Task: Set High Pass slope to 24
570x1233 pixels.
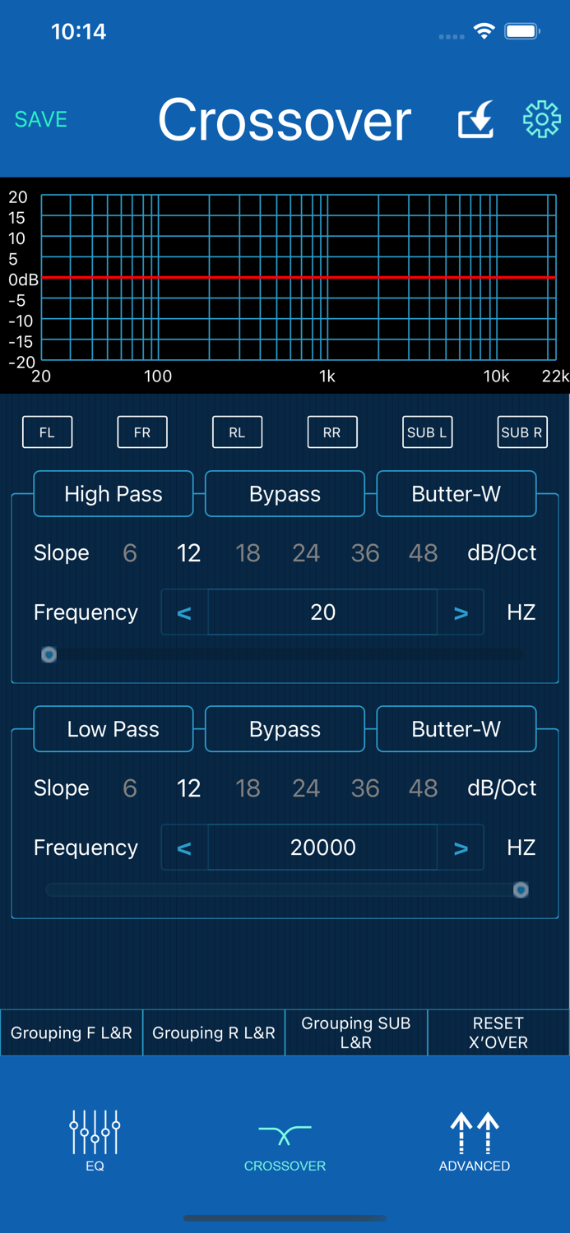Action: (x=306, y=553)
